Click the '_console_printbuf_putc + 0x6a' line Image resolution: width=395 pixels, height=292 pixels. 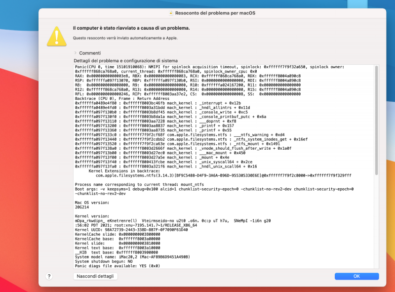click(x=170, y=117)
